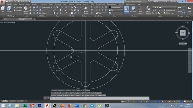This screenshot has height=108, width=193.
Task: Open the Top view dropdown in View panel
Action: click(116, 10)
